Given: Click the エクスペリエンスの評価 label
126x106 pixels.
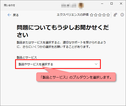Looking at the screenshot, I should coord(73,15).
